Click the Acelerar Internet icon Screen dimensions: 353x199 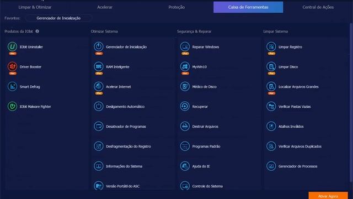coord(99,86)
